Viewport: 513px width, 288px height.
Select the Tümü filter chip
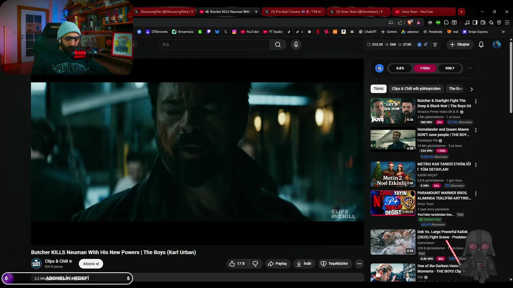tap(378, 89)
